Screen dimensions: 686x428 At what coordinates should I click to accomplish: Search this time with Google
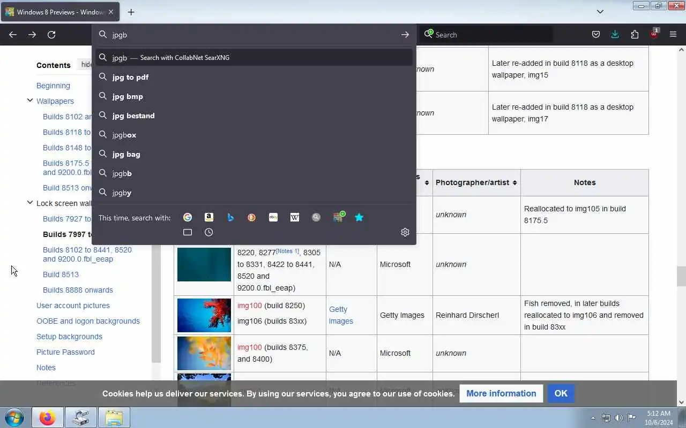[x=188, y=217]
